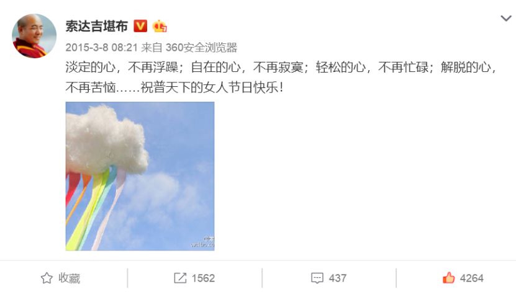
Task: Open the 2015-3-8 08:21 timestamp link
Action: [x=101, y=48]
